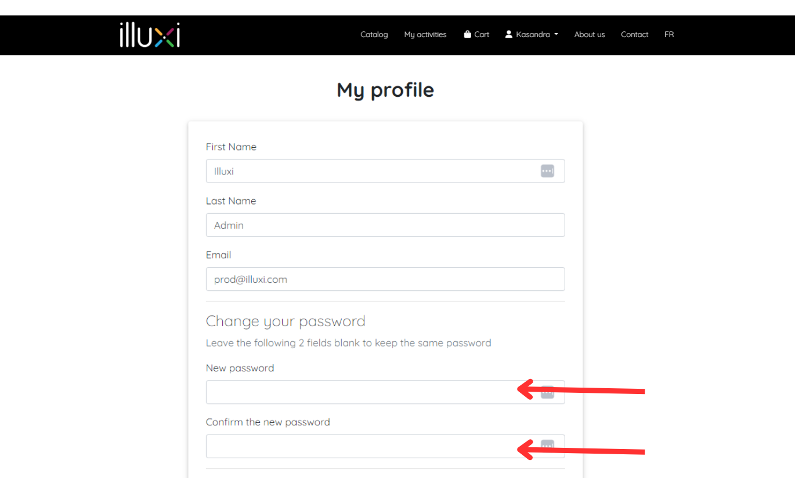This screenshot has width=795, height=478.
Task: Click the New password label text
Action: [240, 368]
